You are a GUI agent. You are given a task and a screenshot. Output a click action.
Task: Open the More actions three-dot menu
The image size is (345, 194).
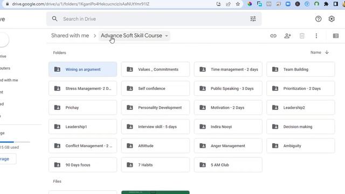pos(316,36)
